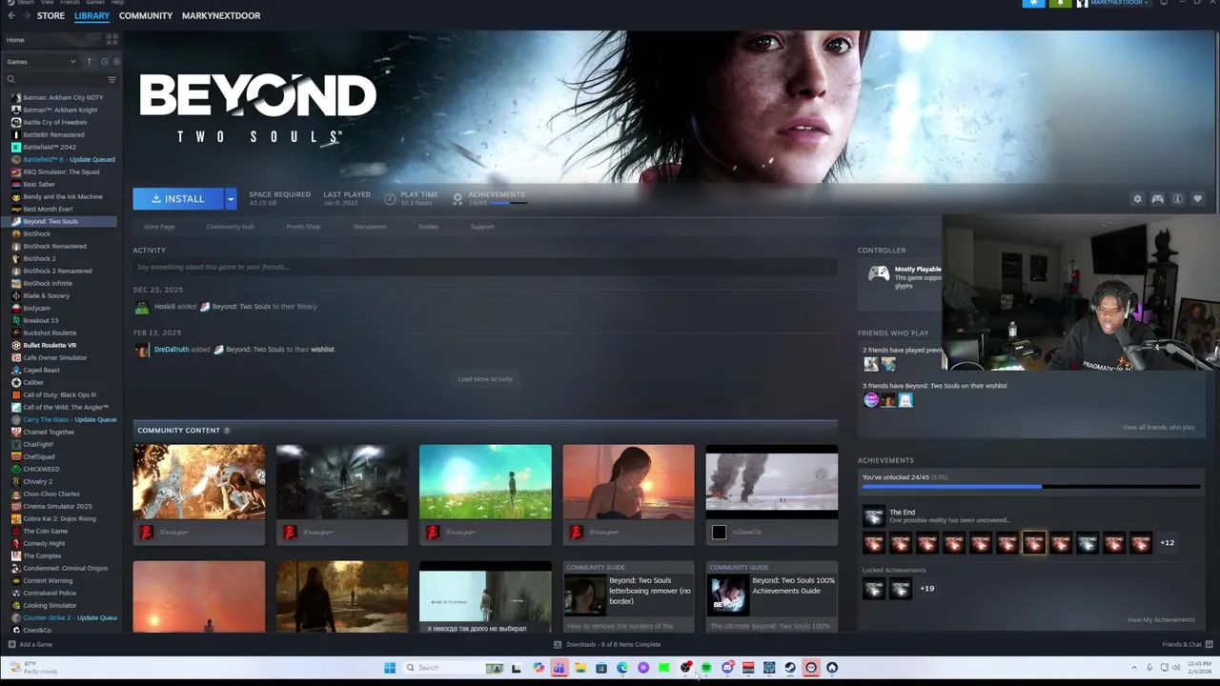This screenshot has height=686, width=1220.
Task: Go back with the left arrow
Action: pos(11,15)
